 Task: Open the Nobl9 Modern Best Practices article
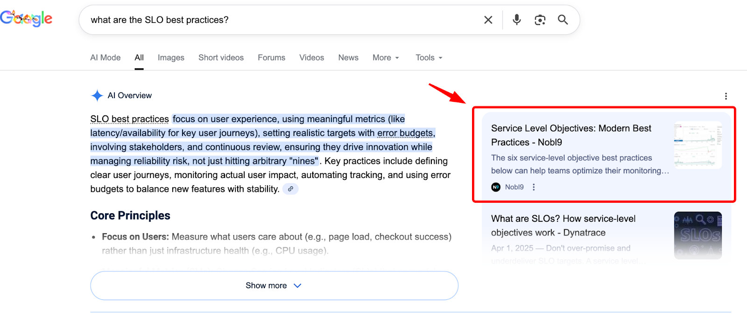[x=571, y=135]
